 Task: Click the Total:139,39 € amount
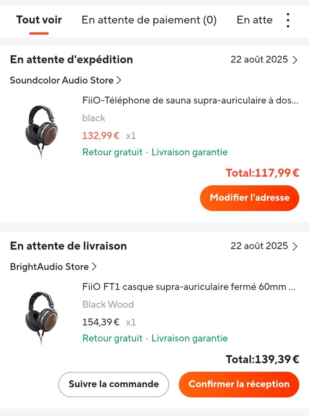pos(262,359)
